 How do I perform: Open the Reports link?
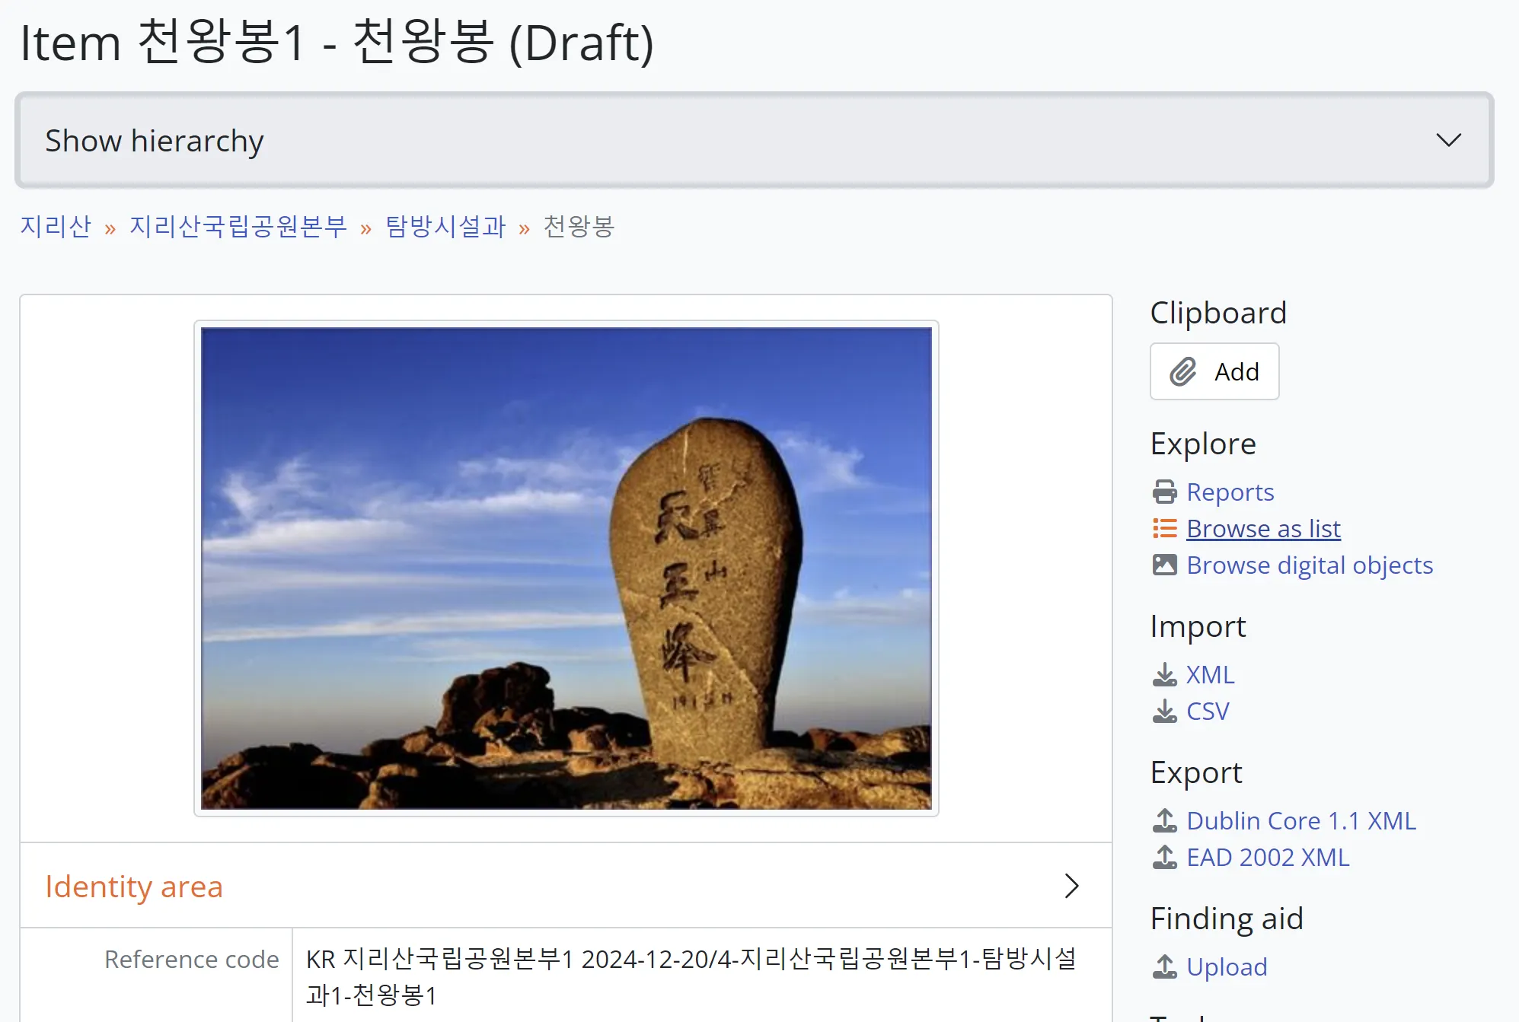click(1230, 492)
